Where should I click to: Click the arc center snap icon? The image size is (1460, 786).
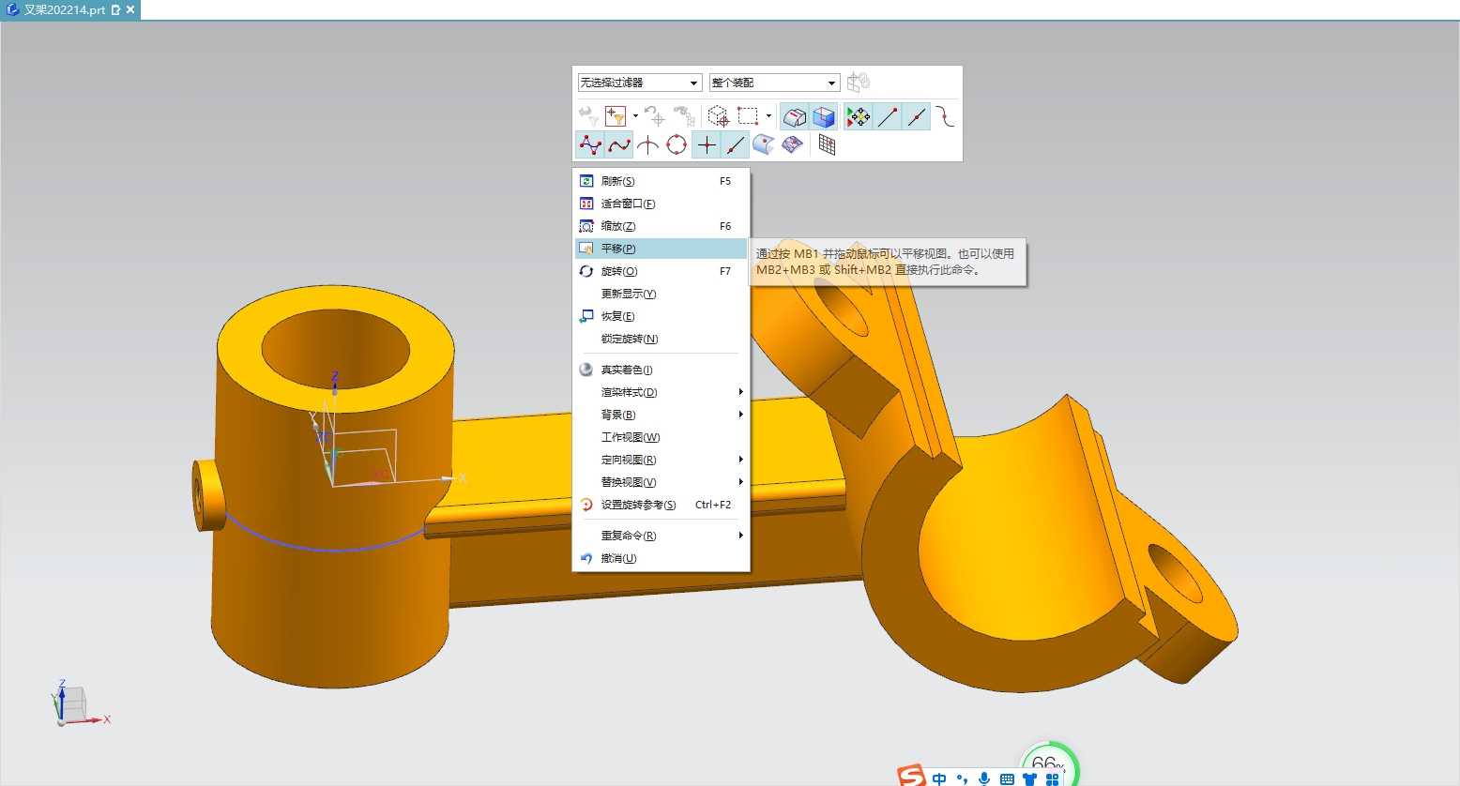[648, 144]
